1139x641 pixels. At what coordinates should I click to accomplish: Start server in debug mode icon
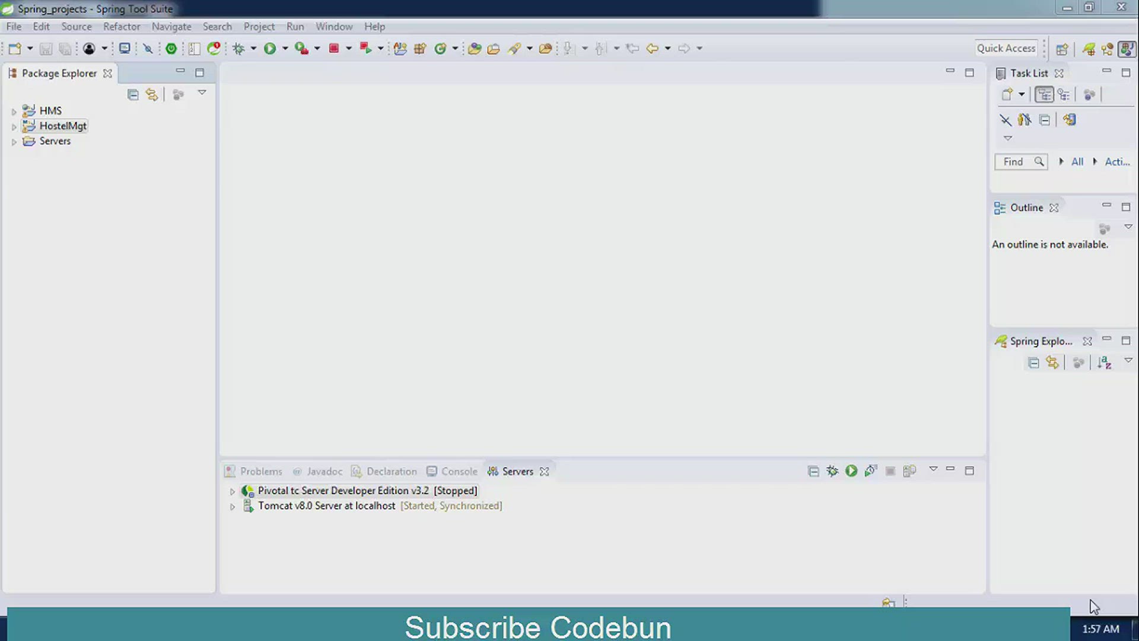832,471
